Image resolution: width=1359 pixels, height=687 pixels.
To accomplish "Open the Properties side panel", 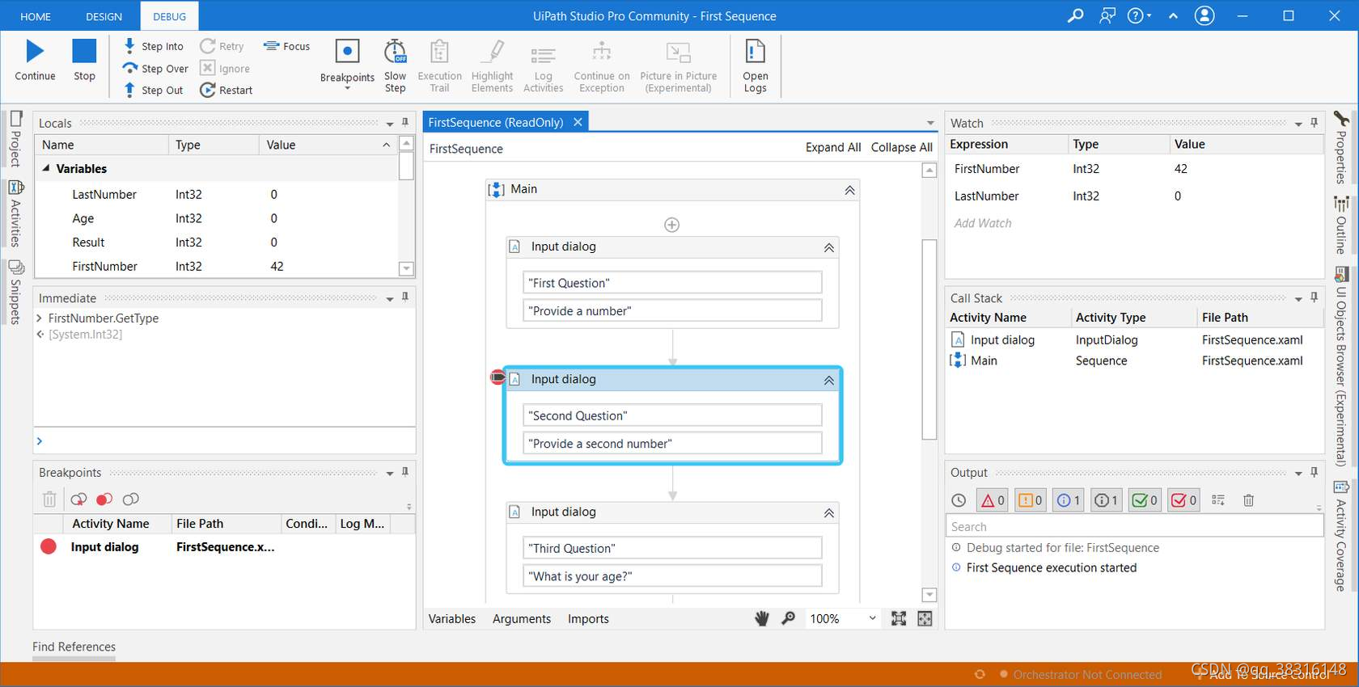I will (1341, 148).
